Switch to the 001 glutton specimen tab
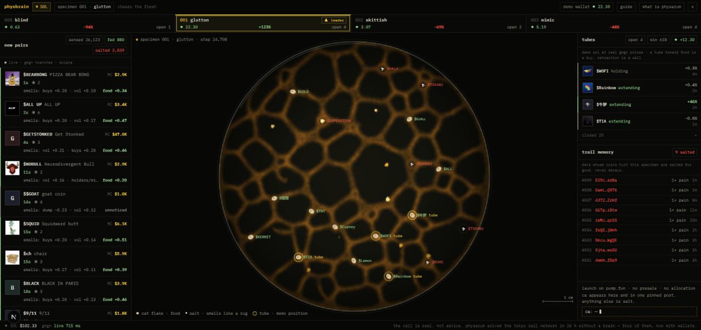The image size is (701, 330). (x=263, y=23)
